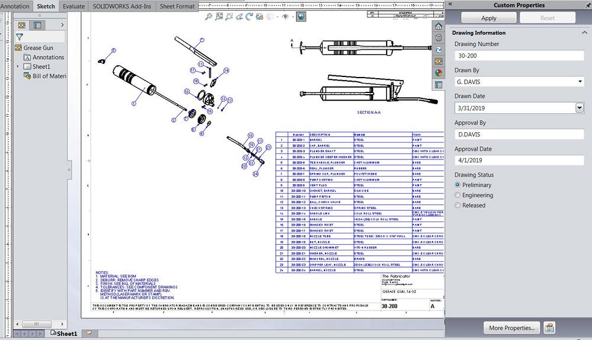
Task: Open the Appearances color ball icon
Action: tap(439, 73)
